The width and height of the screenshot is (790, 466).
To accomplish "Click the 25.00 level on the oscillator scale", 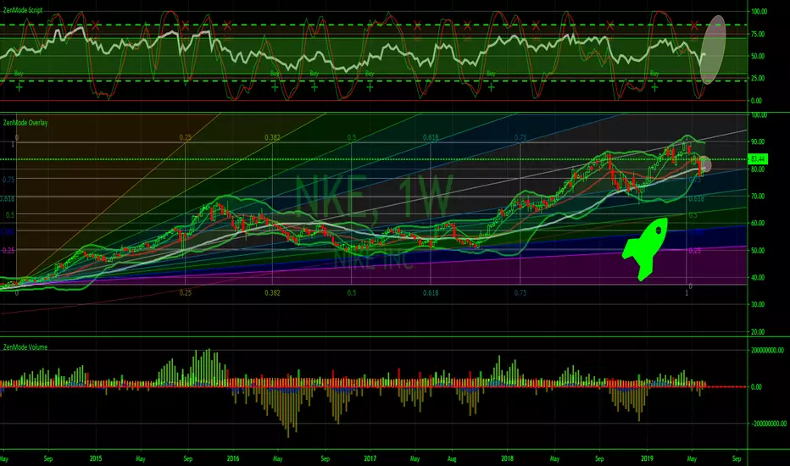I will point(758,78).
